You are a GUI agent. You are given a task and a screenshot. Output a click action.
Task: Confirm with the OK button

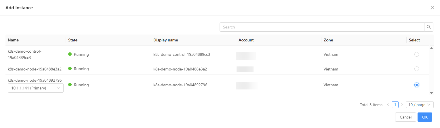(x=425, y=117)
